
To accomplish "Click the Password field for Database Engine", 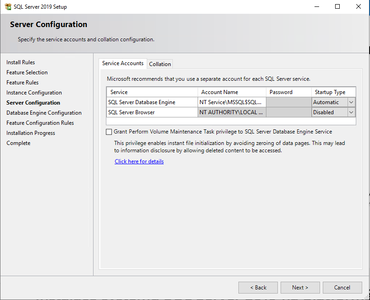I will [x=288, y=102].
